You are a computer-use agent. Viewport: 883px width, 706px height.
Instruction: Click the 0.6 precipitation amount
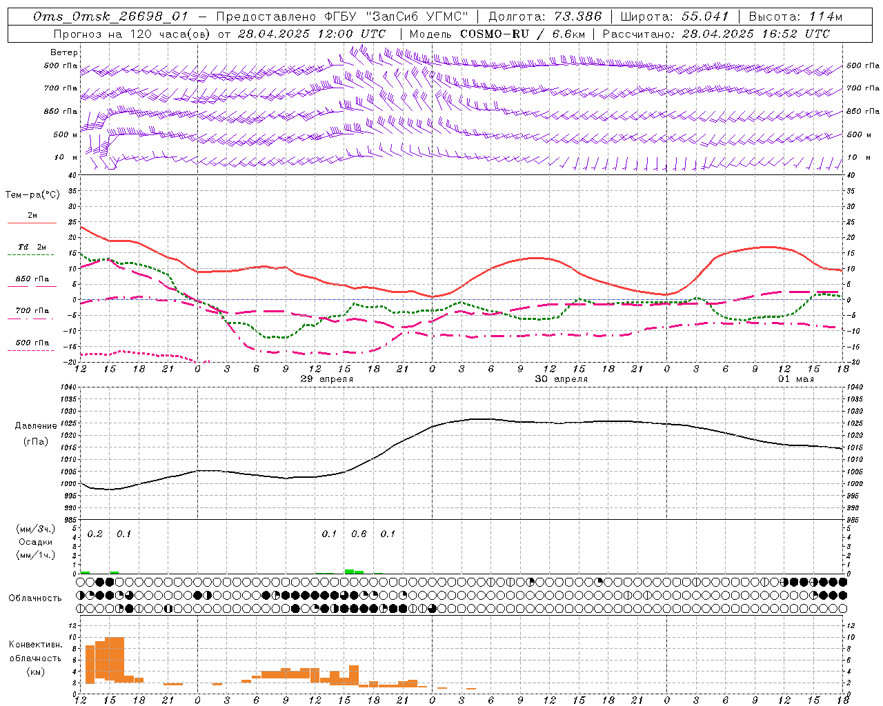(359, 534)
